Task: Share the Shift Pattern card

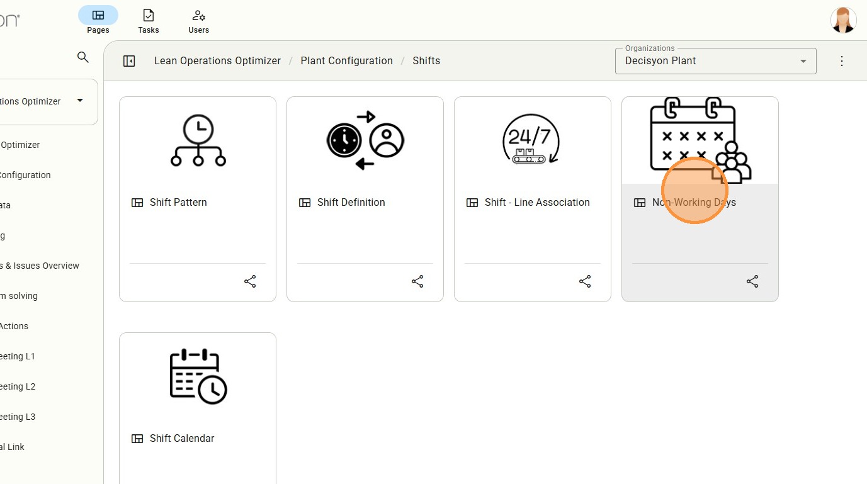Action: (x=250, y=281)
